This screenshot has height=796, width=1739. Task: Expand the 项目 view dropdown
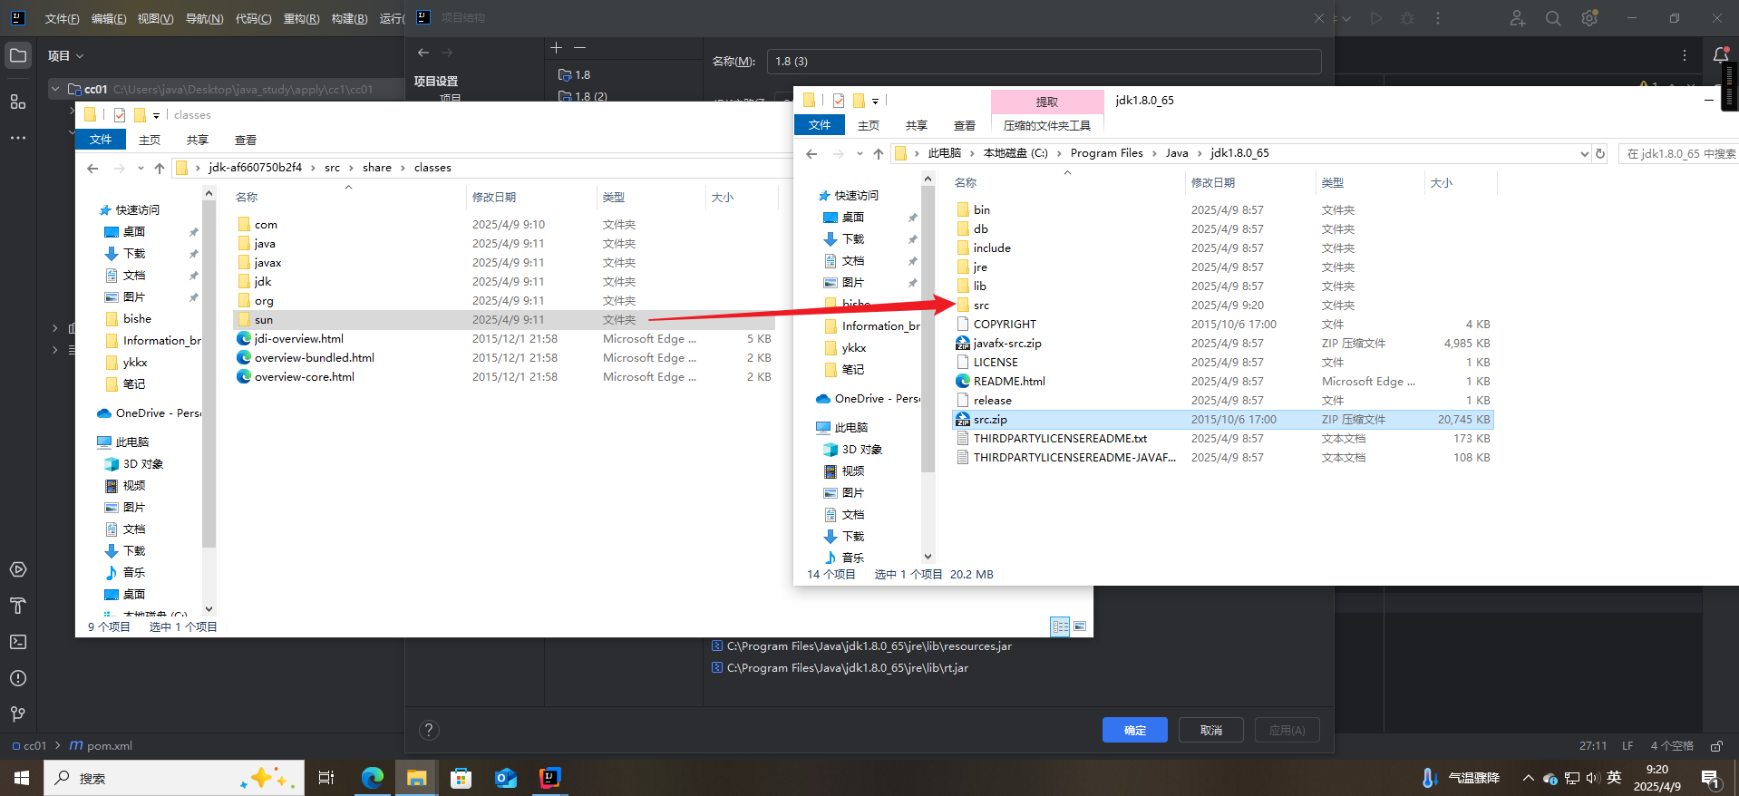pyautogui.click(x=66, y=56)
